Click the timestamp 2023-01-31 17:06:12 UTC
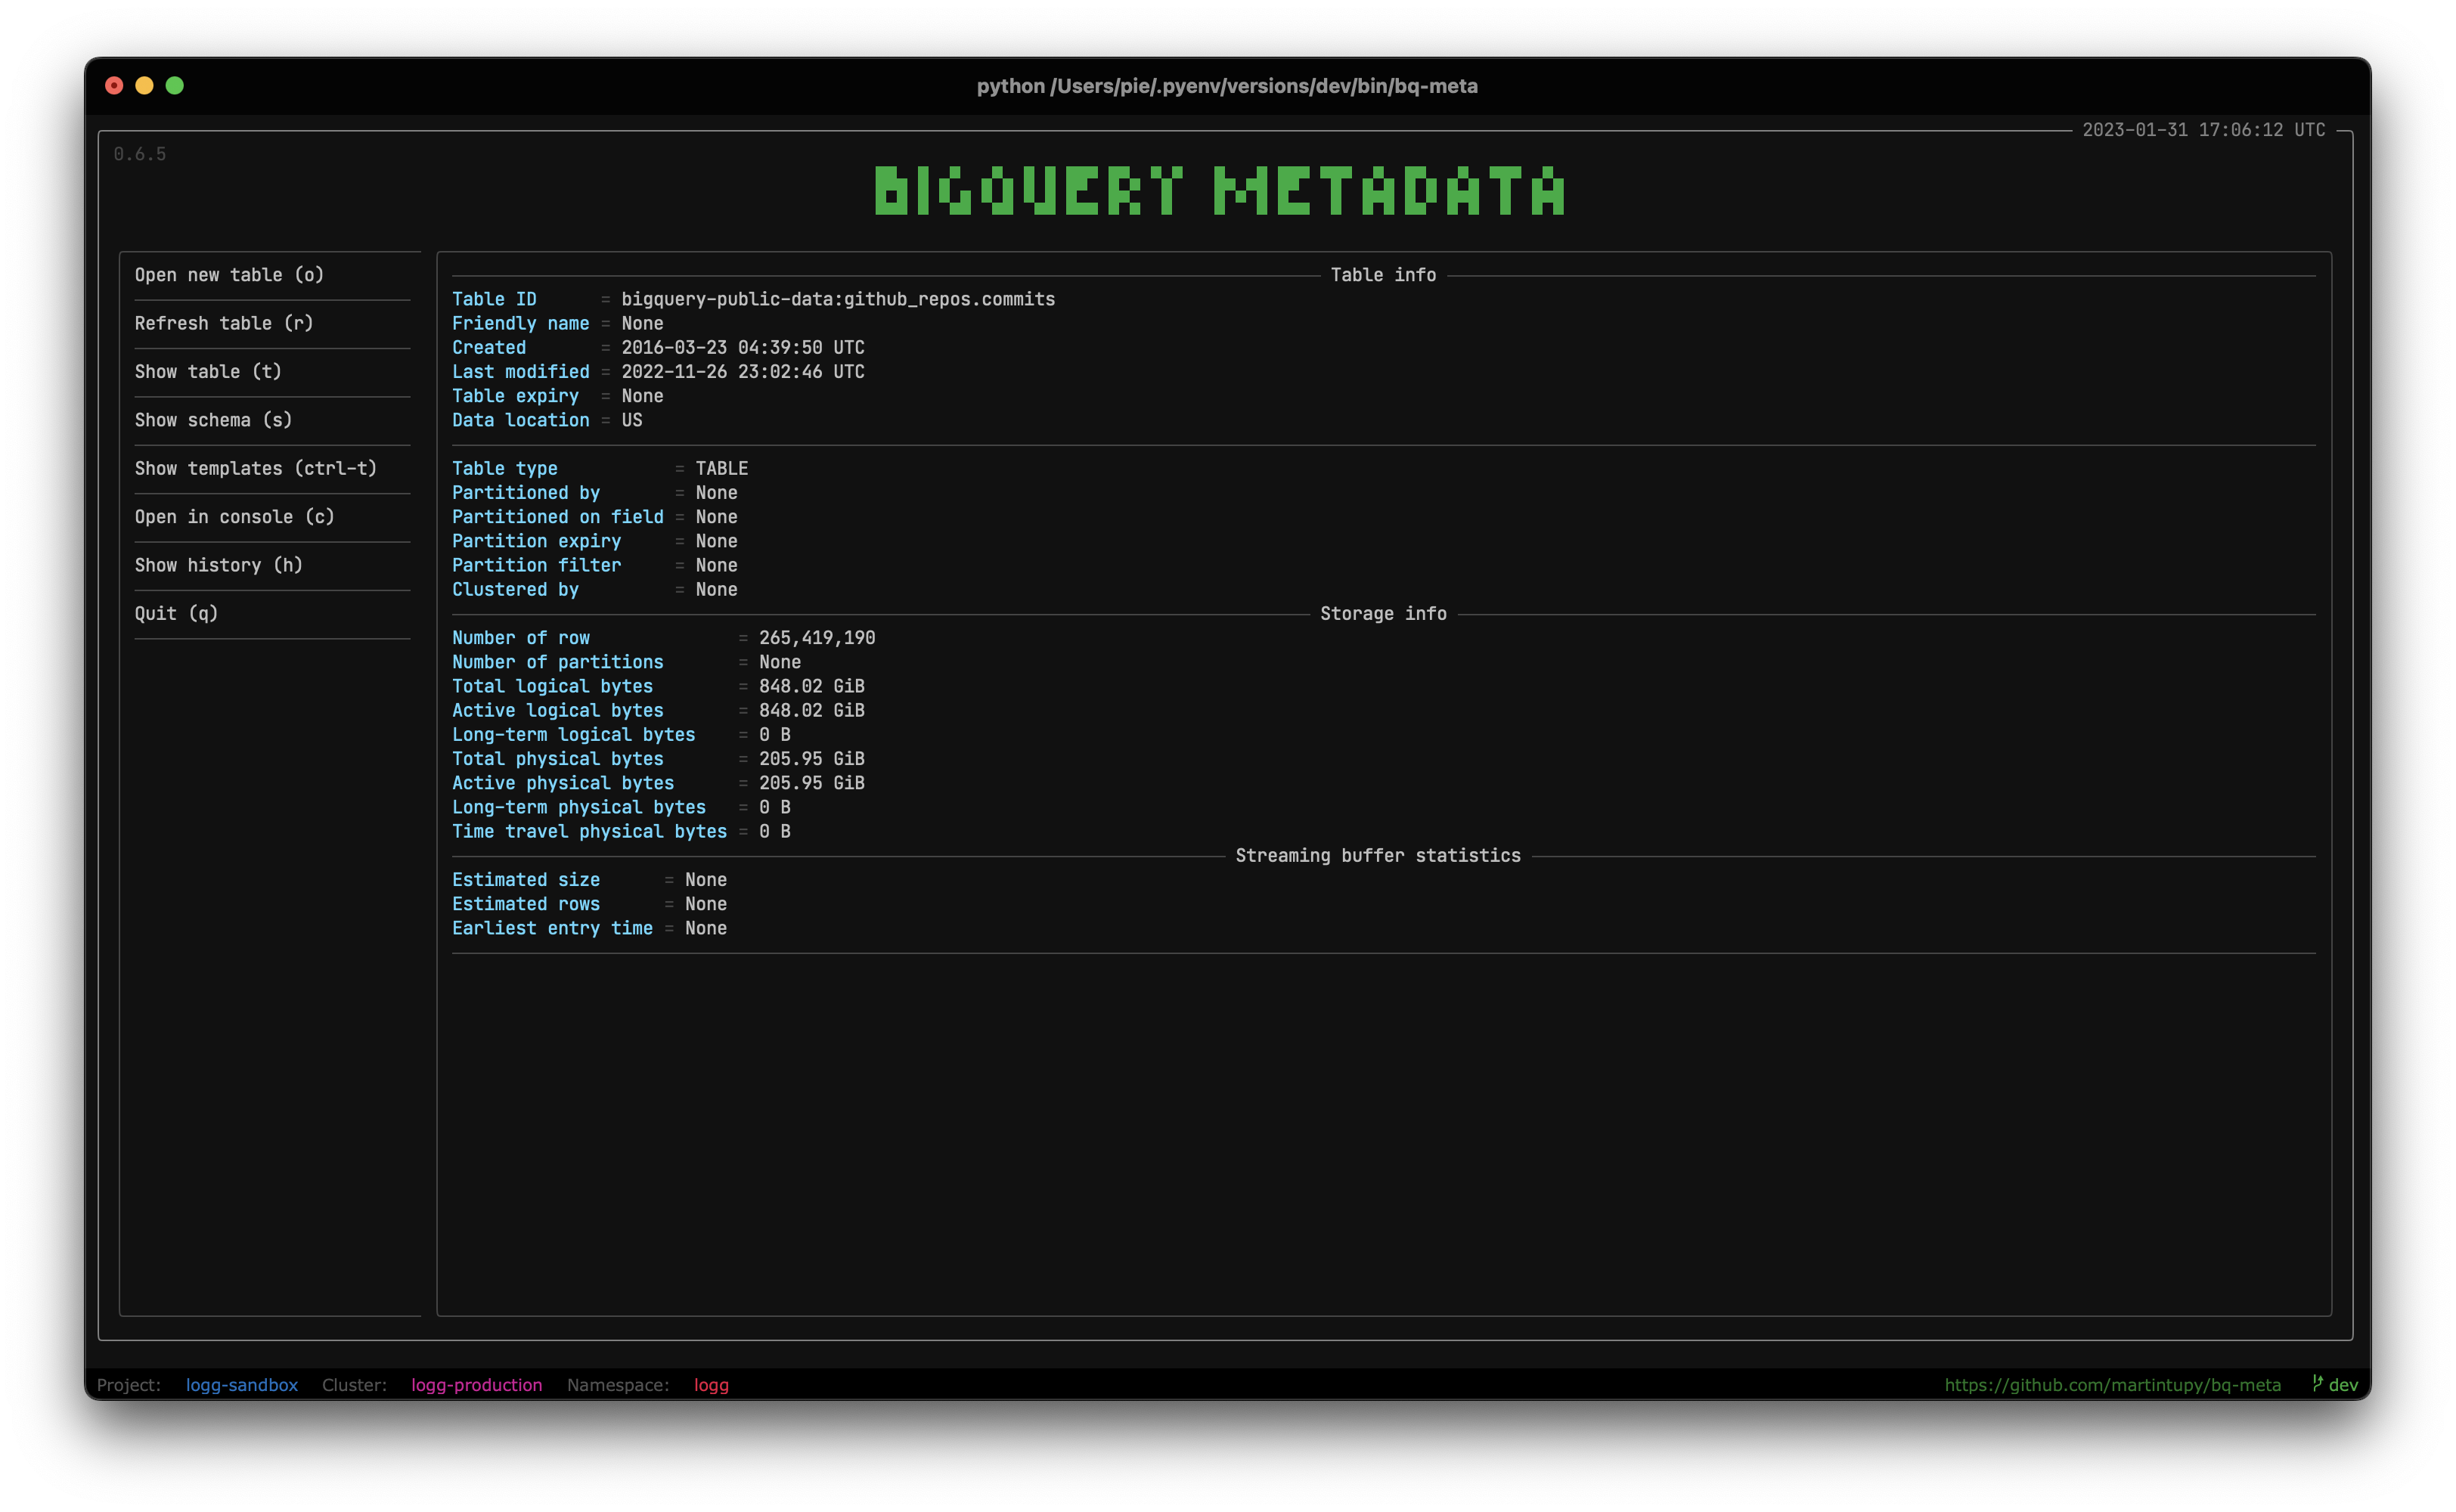Image resolution: width=2456 pixels, height=1512 pixels. (2204, 130)
